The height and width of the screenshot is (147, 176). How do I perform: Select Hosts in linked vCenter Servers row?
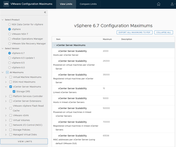point(113,100)
